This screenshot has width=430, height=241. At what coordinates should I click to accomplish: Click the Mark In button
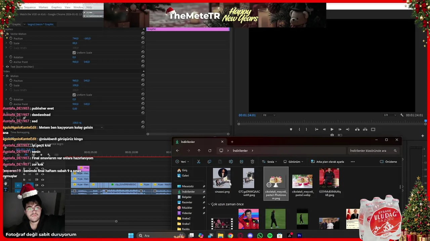pyautogui.click(x=299, y=129)
